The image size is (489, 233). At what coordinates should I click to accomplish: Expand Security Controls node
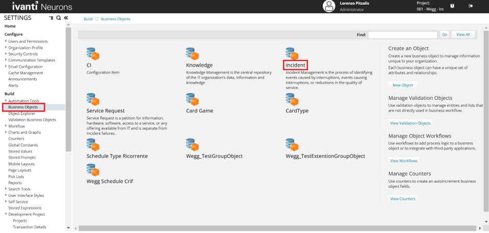pos(6,54)
